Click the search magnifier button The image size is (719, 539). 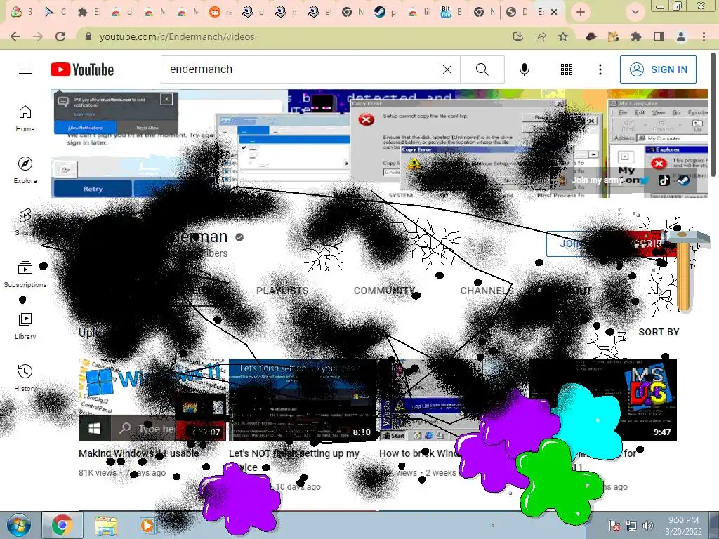pyautogui.click(x=482, y=69)
